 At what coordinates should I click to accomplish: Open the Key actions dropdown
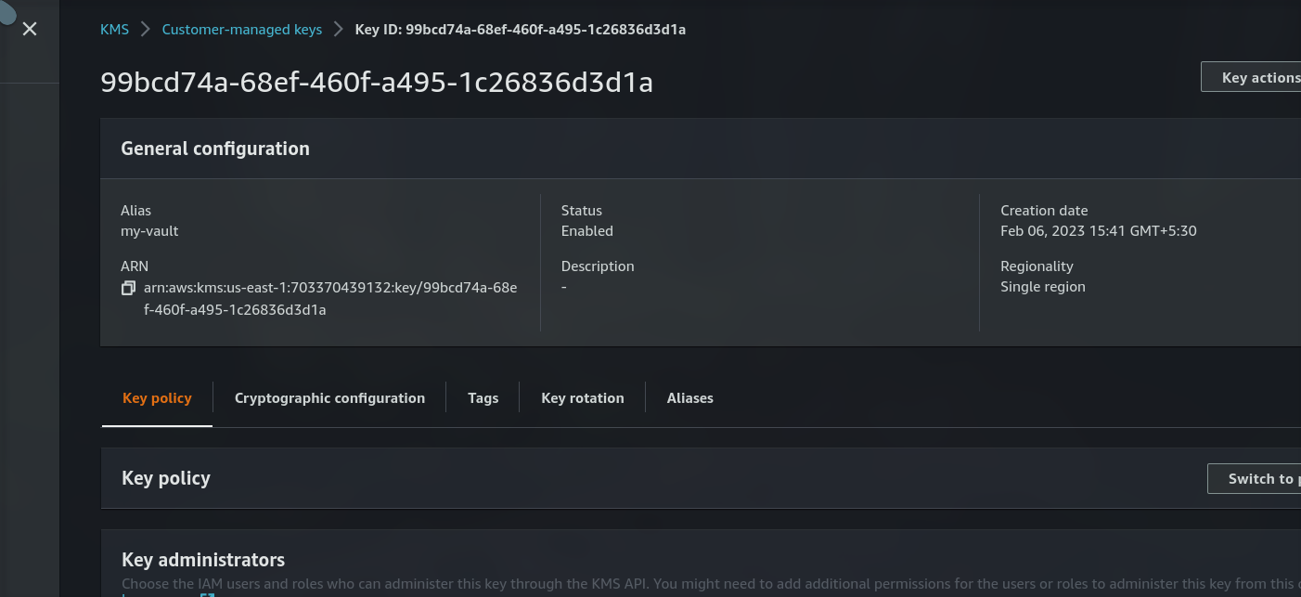coord(1251,77)
